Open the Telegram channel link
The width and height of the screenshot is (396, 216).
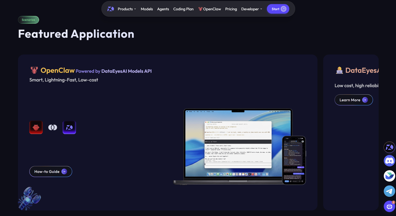click(x=389, y=191)
